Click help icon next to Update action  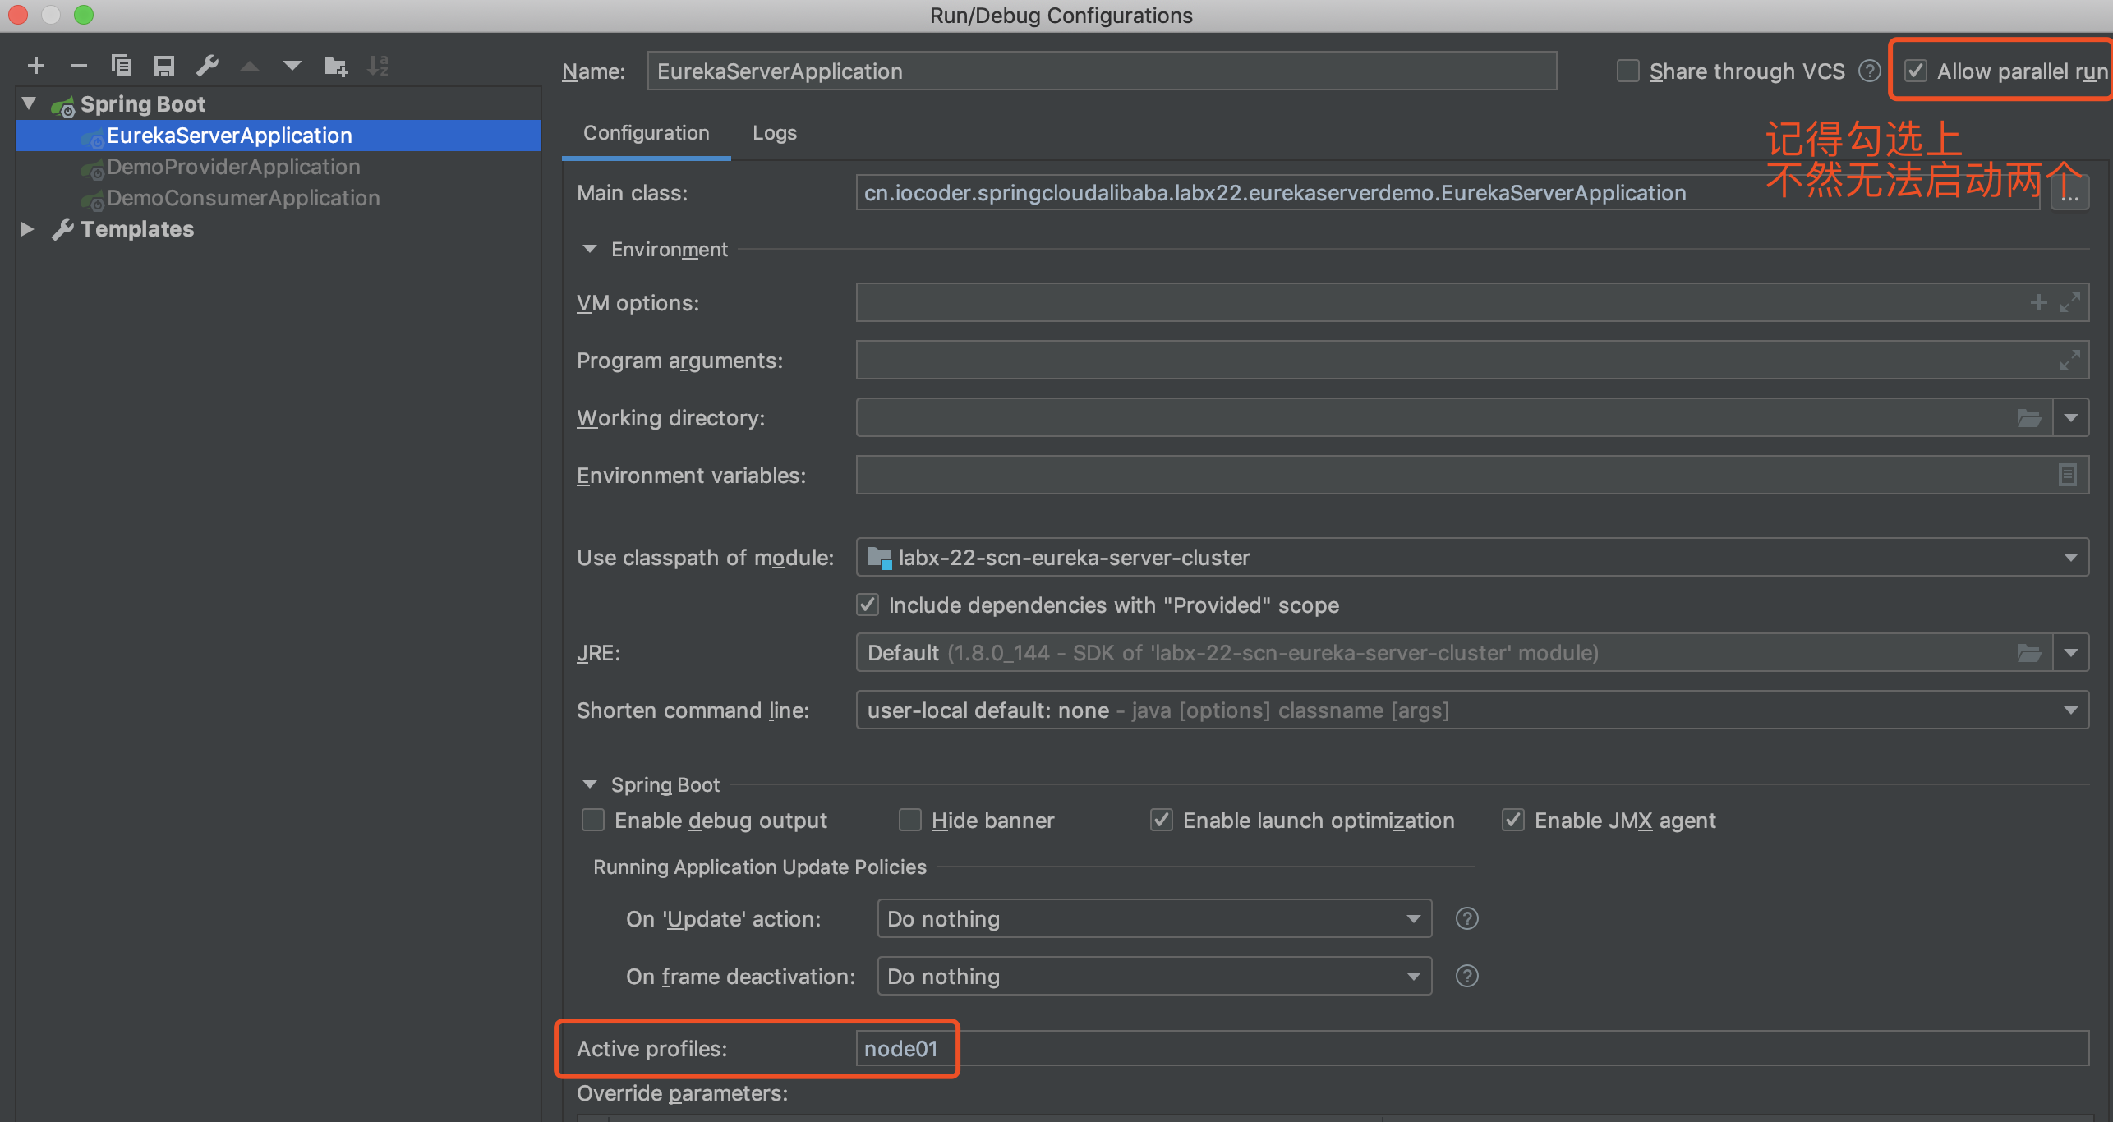click(1466, 918)
